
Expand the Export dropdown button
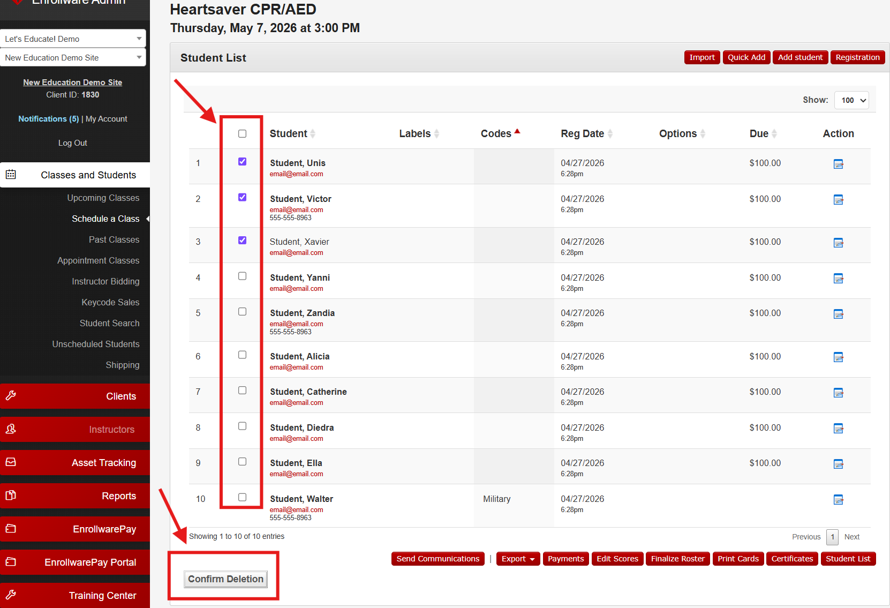point(518,559)
